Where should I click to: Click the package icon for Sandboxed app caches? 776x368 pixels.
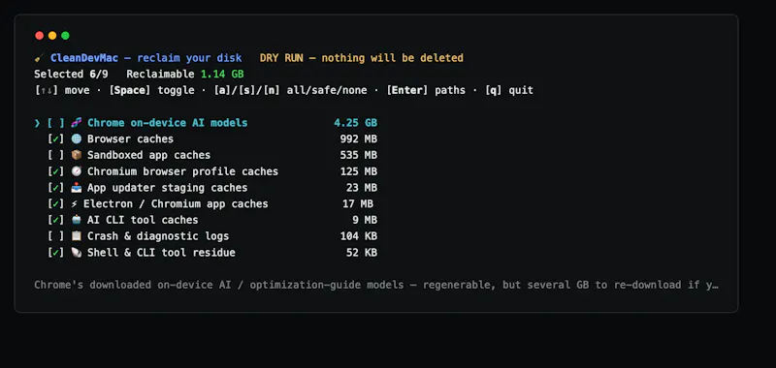click(77, 155)
